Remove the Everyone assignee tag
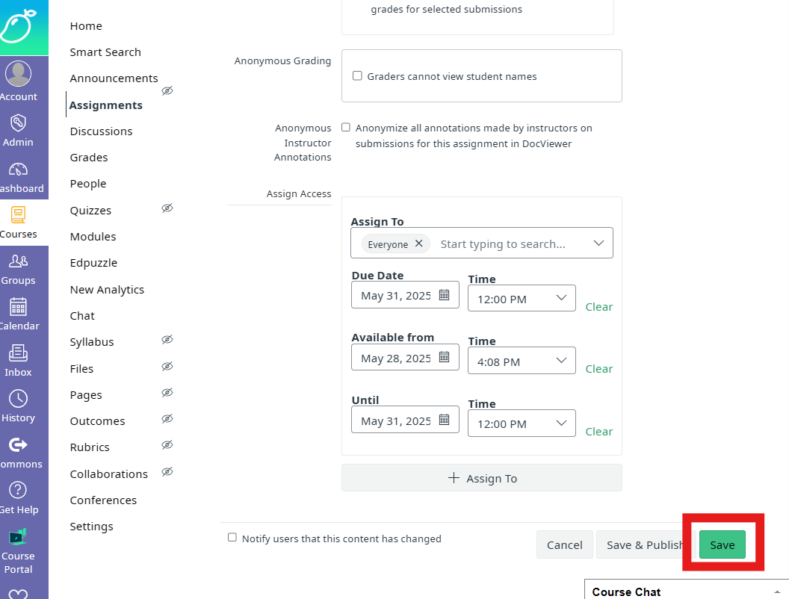Image resolution: width=789 pixels, height=599 pixels. (418, 243)
